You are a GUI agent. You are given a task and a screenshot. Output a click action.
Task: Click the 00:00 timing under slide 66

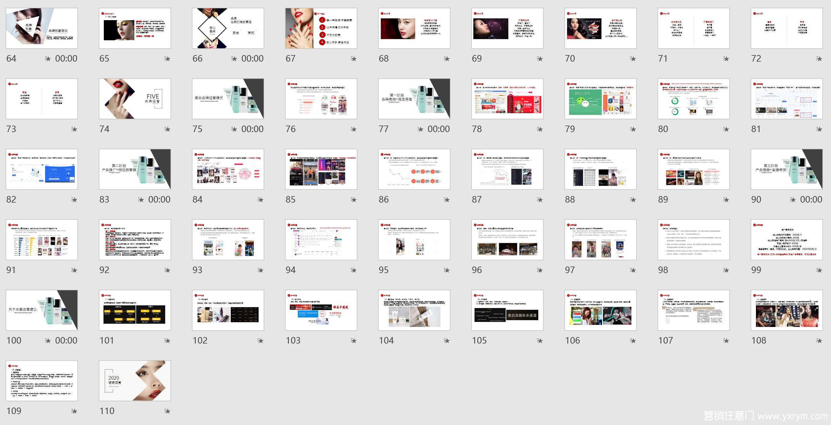tap(252, 59)
